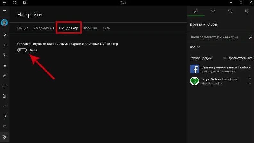Click the Xbox Personality subtitle
Viewport: 254px width, 143px height.
[212, 83]
